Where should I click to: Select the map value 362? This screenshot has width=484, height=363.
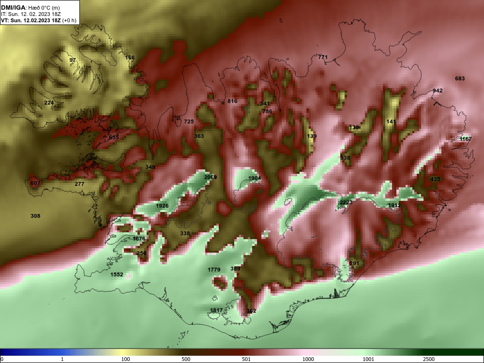252,311
